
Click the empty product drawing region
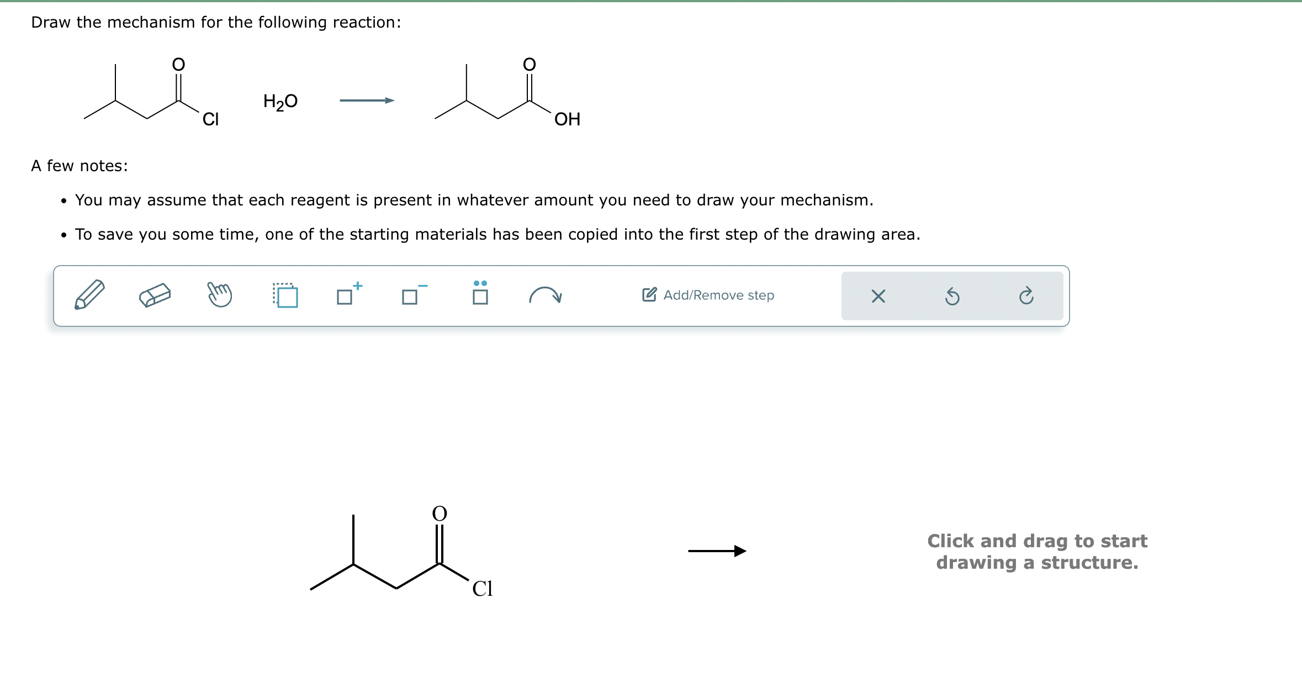tap(1038, 552)
